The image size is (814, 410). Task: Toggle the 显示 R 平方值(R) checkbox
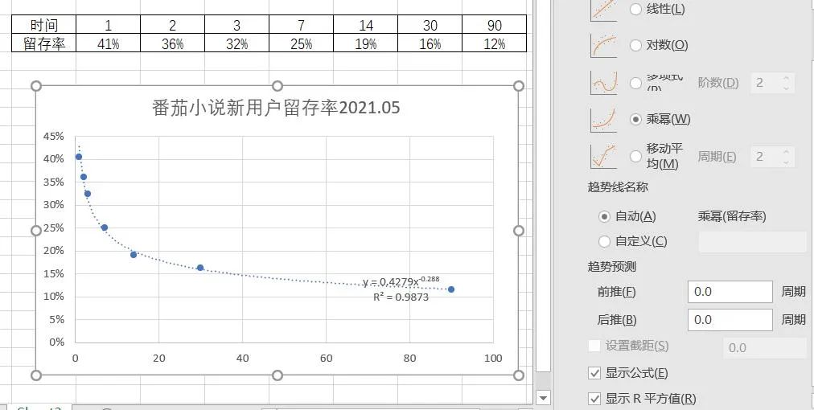coord(594,399)
